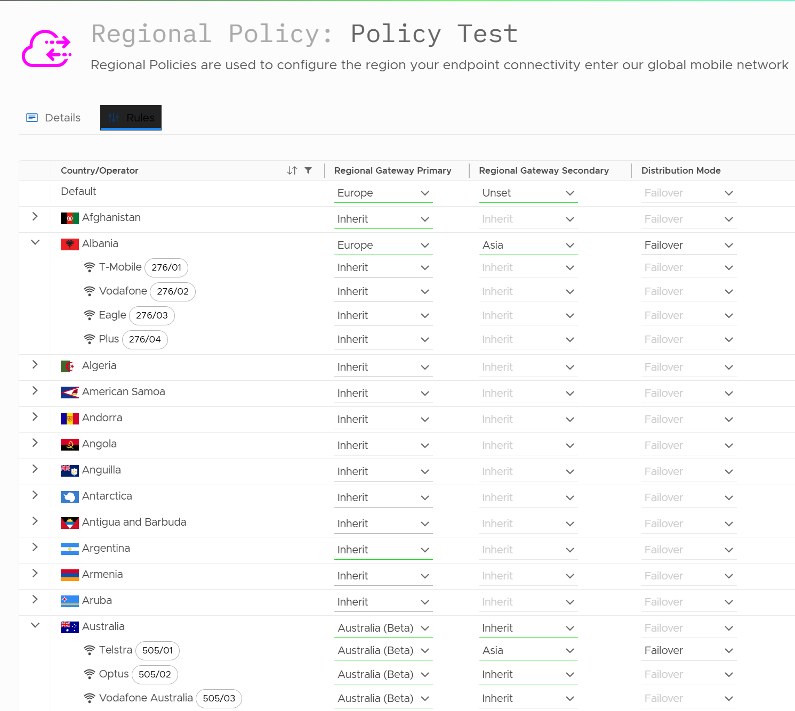Click the Default row label

(x=78, y=191)
